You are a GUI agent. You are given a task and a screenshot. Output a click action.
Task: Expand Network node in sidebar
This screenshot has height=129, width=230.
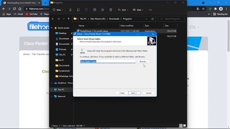52,96
